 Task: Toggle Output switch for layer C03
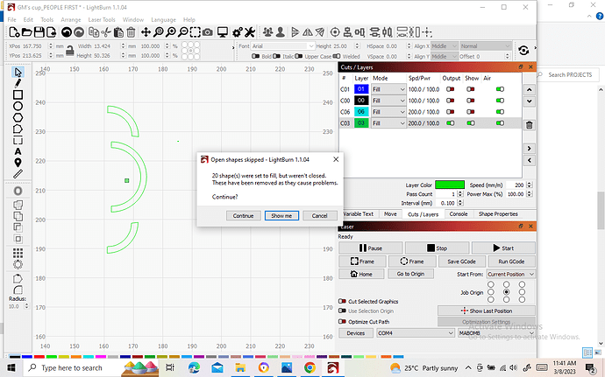point(451,123)
